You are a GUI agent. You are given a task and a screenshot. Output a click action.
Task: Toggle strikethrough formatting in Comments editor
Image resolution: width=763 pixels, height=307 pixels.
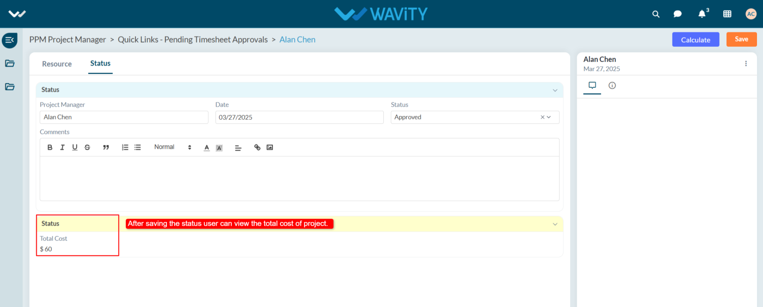tap(87, 147)
